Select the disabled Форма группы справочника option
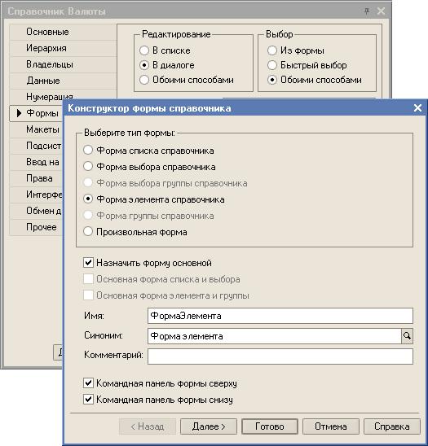 click(88, 216)
